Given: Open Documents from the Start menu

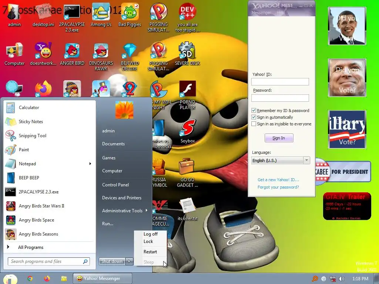Looking at the screenshot, I should 113,144.
